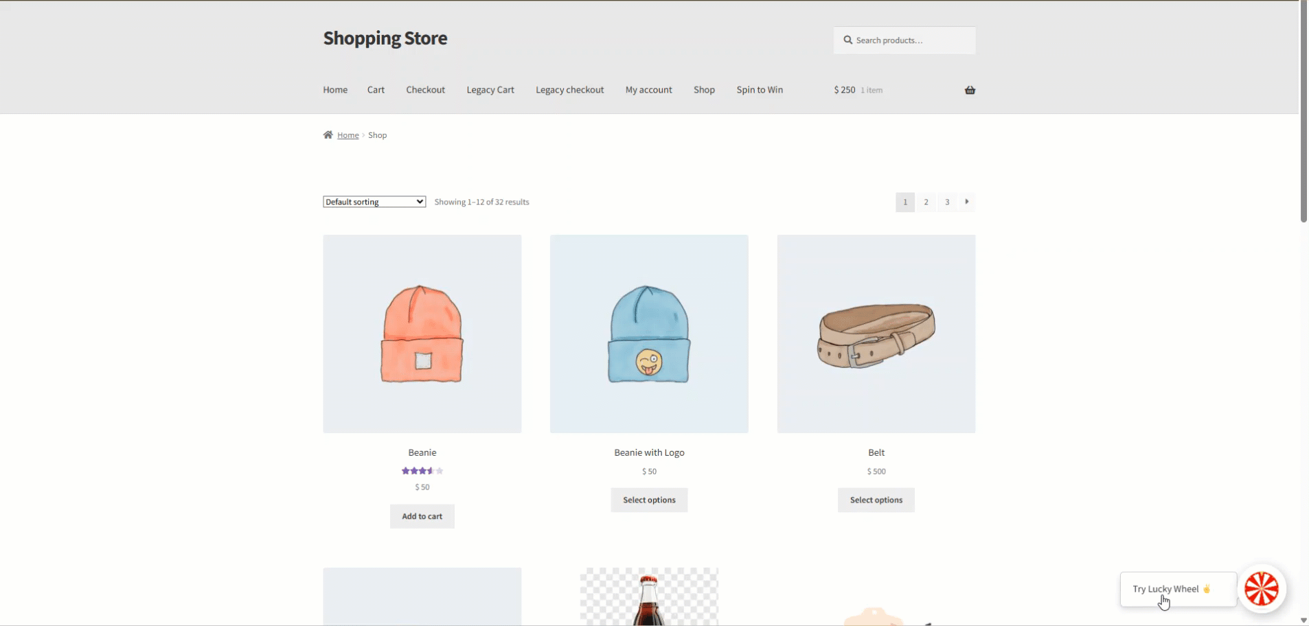Open Legacy checkout page

tap(569, 90)
